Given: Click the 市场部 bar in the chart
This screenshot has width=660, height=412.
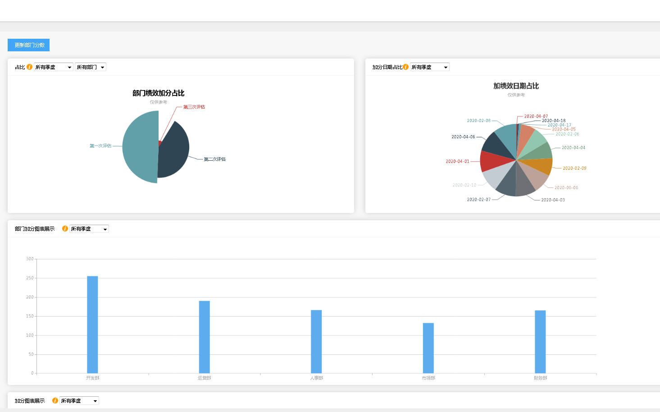Looking at the screenshot, I should [428, 348].
